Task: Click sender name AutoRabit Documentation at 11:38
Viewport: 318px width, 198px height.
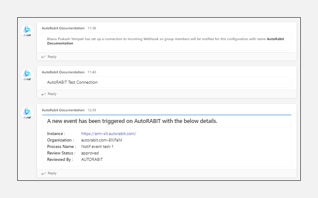Action: pyautogui.click(x=63, y=28)
